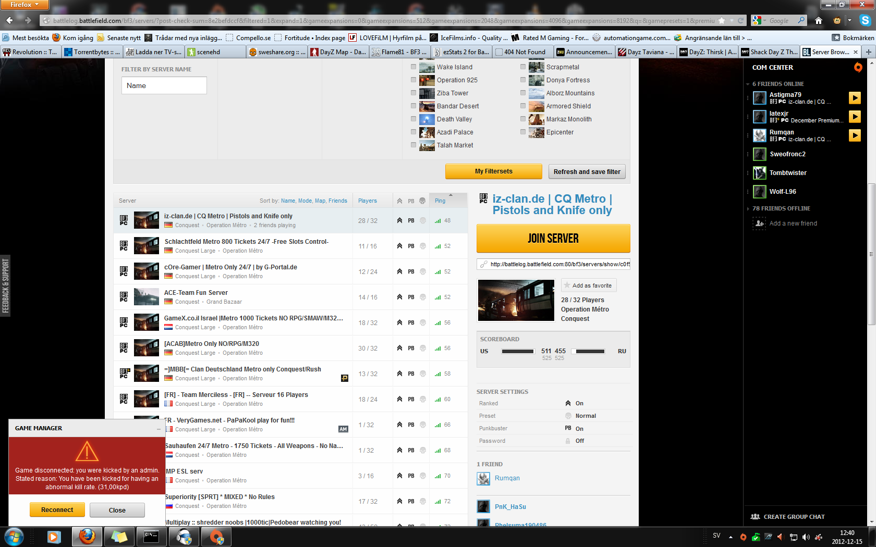The height and width of the screenshot is (547, 876).
Task: Click Firefox back navigation arrow
Action: (9, 20)
